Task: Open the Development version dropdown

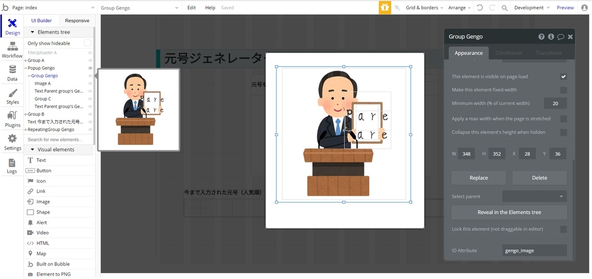Action: 532,8
